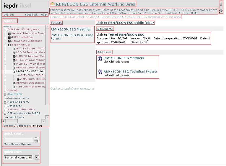
Task: Collapse the INTERNAL Working Area tree node
Action: (x=5, y=30)
